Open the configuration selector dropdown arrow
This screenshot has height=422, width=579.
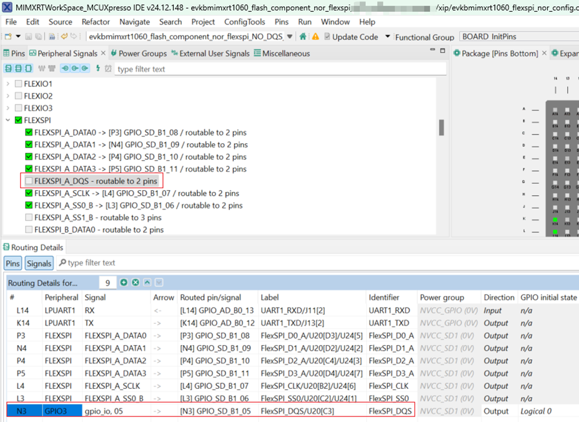point(290,37)
